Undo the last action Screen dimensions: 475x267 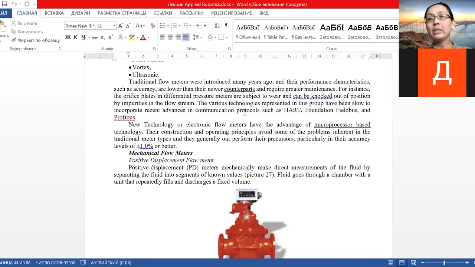click(14, 4)
